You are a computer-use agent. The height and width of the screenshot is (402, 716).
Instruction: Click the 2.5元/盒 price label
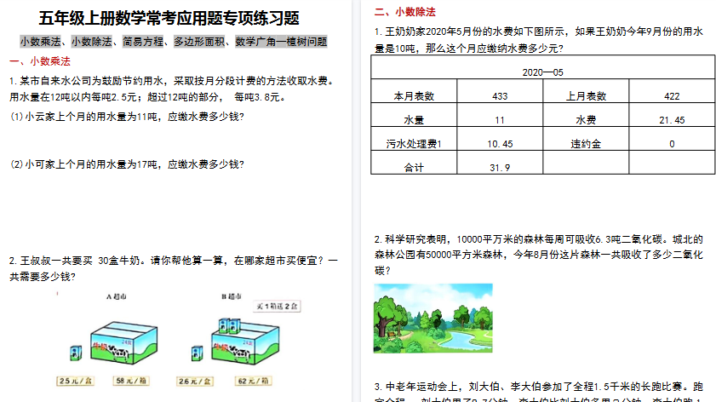pos(75,381)
